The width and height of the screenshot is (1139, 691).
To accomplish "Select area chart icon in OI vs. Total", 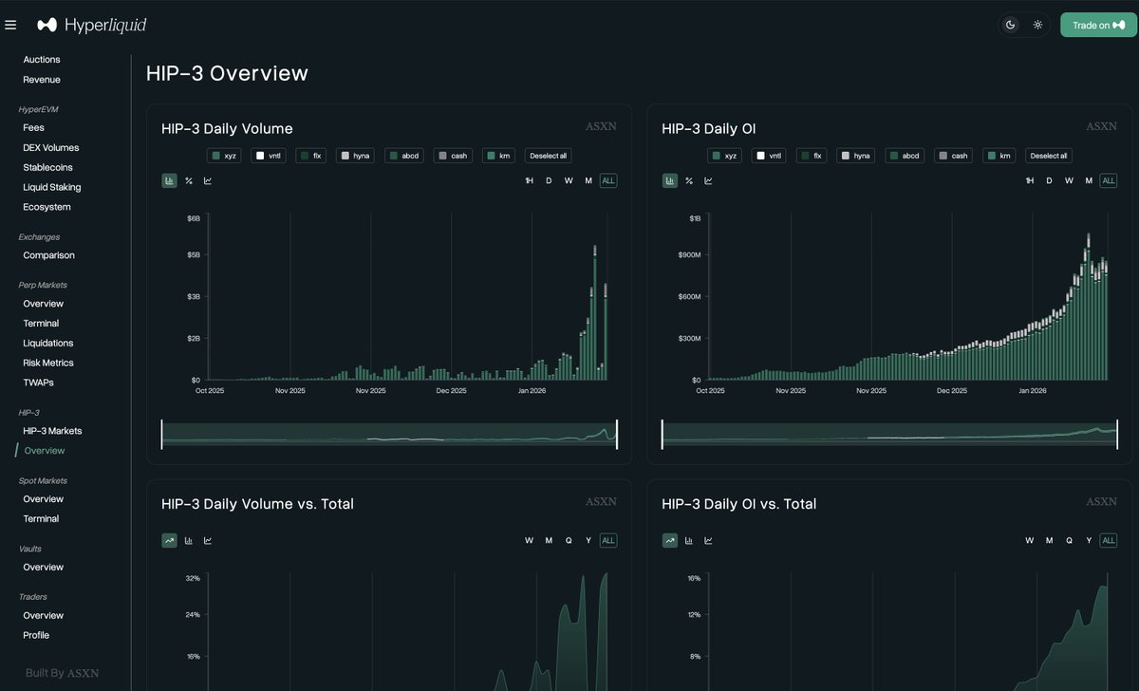I will pyautogui.click(x=669, y=540).
